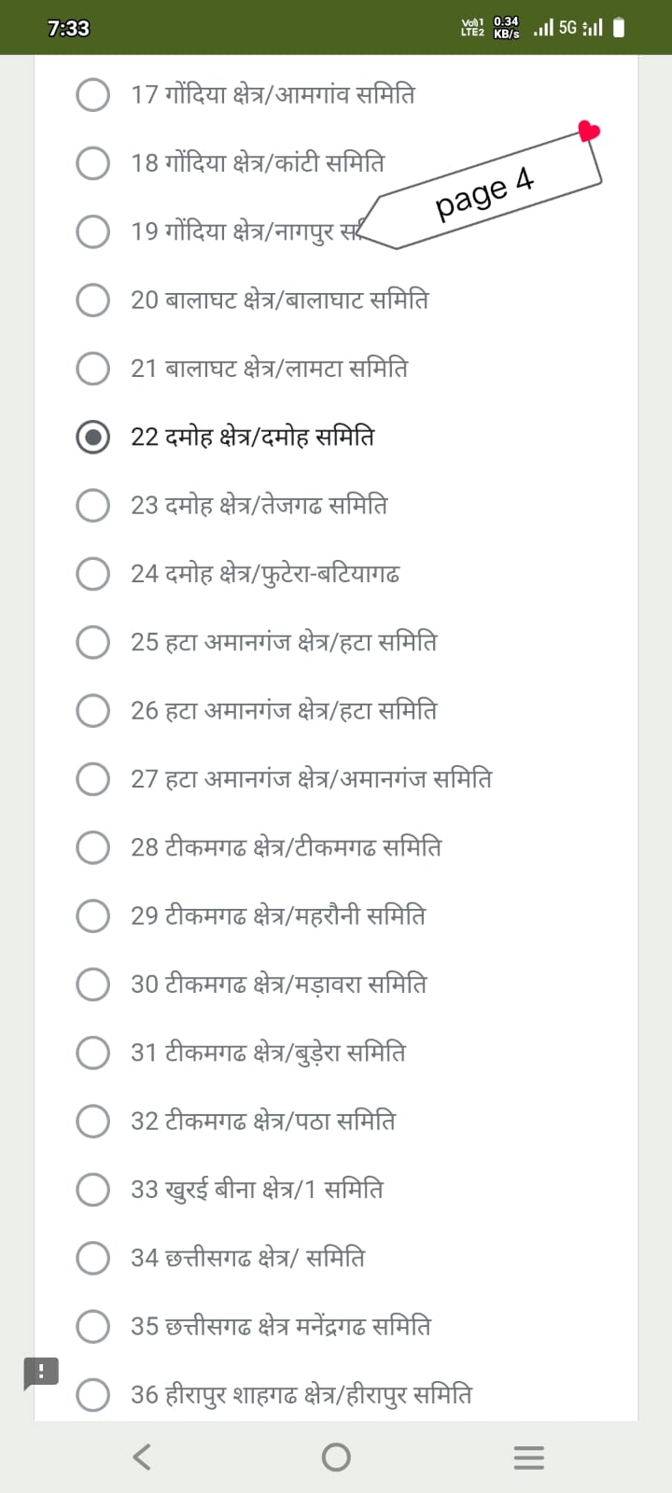Viewport: 672px width, 1493px height.
Task: Tap the exclamation feedback report icon
Action: 41,1372
